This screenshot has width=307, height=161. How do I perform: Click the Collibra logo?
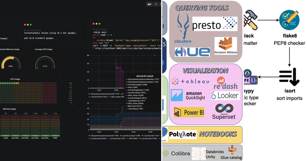(176, 153)
